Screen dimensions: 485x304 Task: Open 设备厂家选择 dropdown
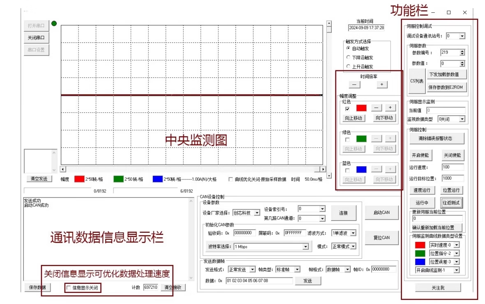(x=257, y=213)
